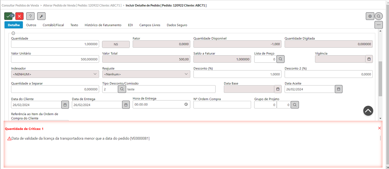Confirm with the green checkmark button

8,16
